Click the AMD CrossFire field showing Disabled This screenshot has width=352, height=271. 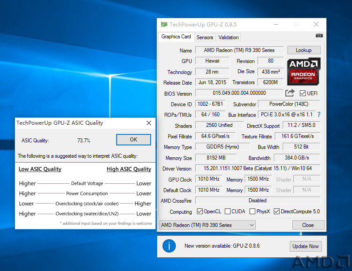[x=258, y=200]
